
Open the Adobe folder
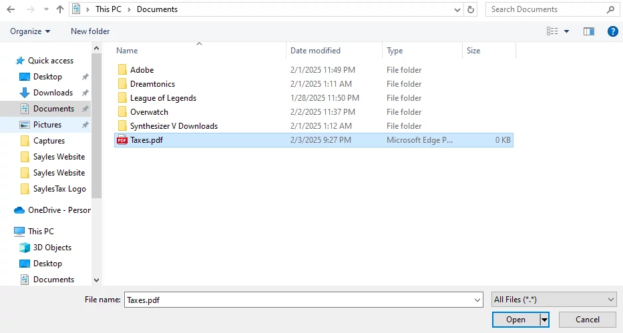[x=142, y=70]
